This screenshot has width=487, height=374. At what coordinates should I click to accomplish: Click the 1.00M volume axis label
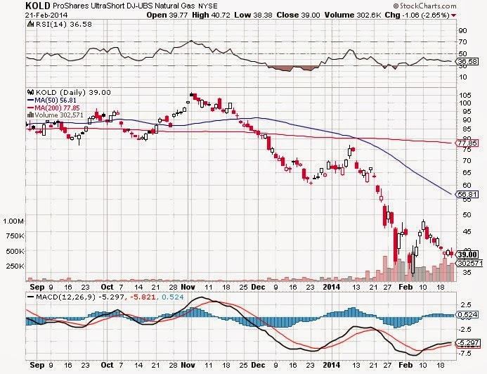click(13, 221)
